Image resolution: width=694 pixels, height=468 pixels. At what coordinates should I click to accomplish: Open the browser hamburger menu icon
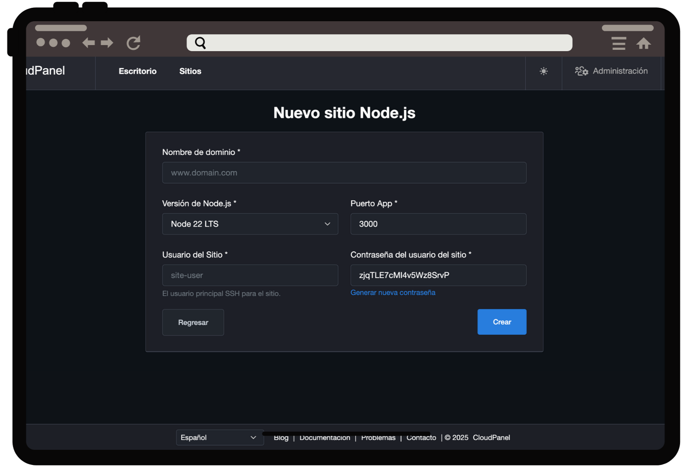tap(619, 43)
